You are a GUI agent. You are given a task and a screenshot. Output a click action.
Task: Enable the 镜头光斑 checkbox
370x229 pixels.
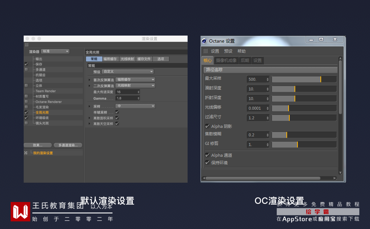26,123
